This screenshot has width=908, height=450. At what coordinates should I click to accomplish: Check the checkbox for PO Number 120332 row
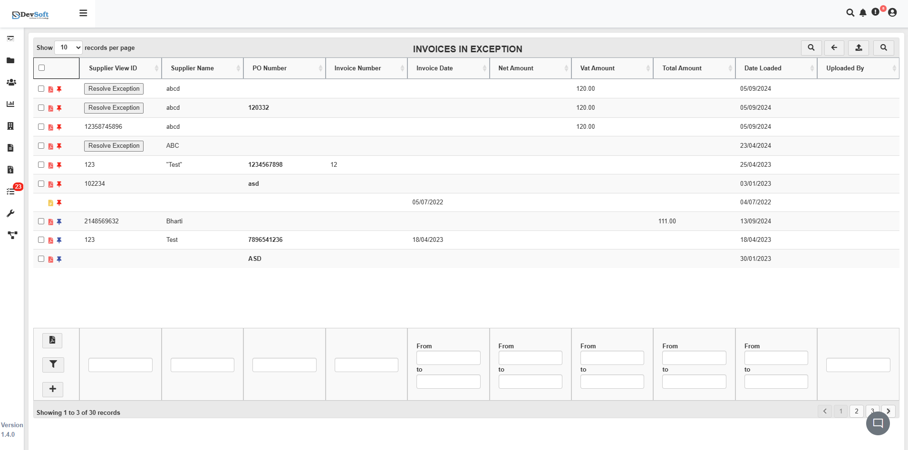click(x=41, y=107)
